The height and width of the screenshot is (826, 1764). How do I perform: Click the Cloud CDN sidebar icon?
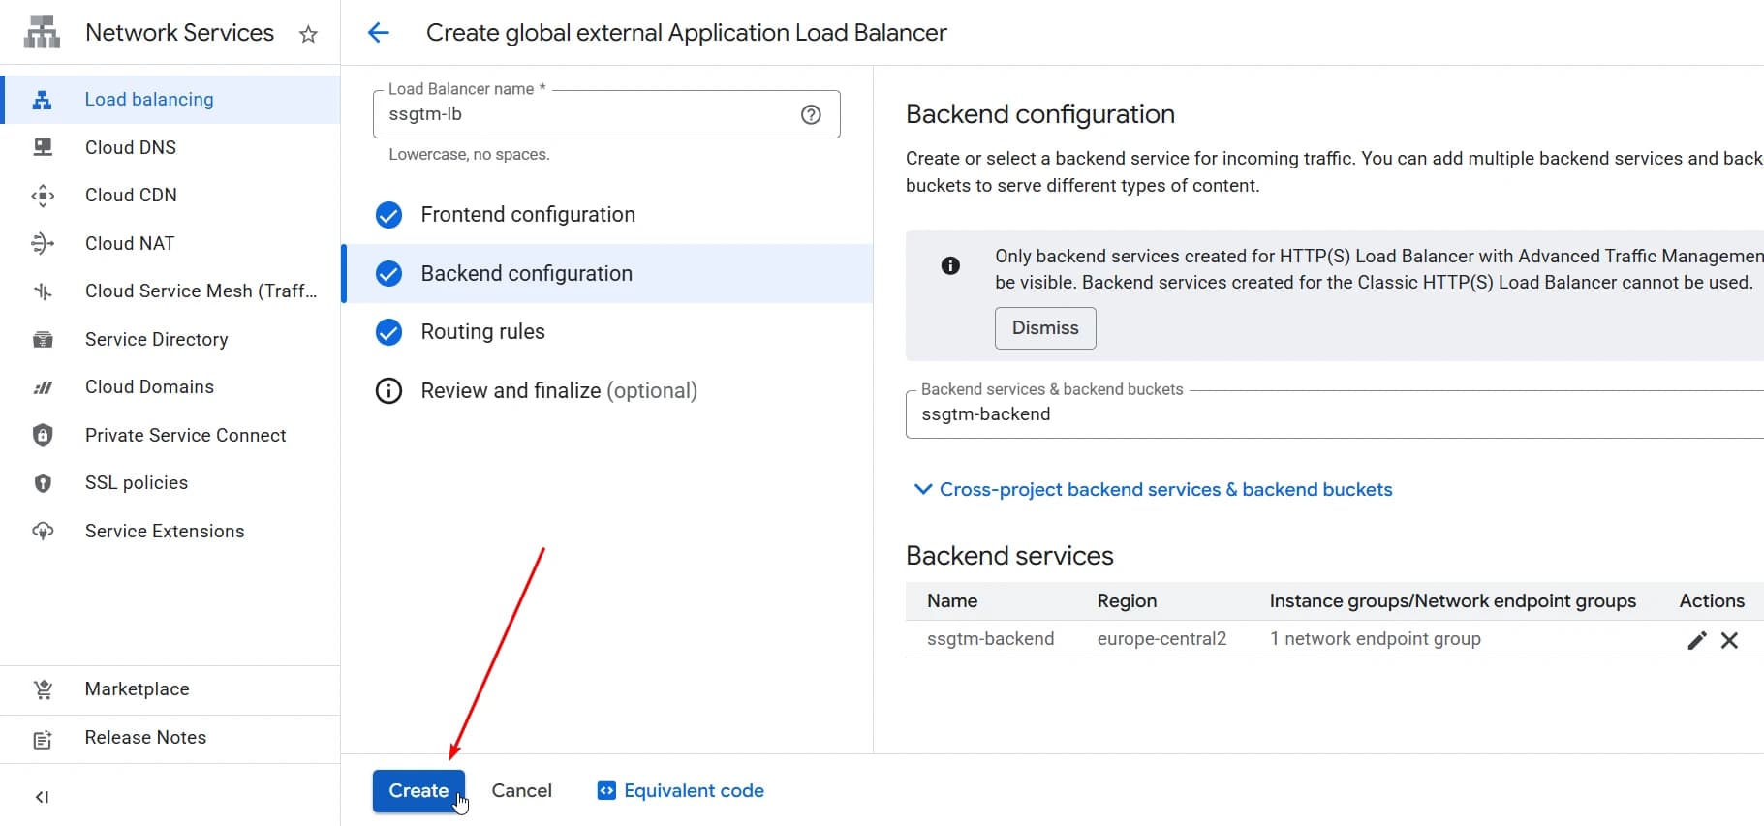point(43,196)
